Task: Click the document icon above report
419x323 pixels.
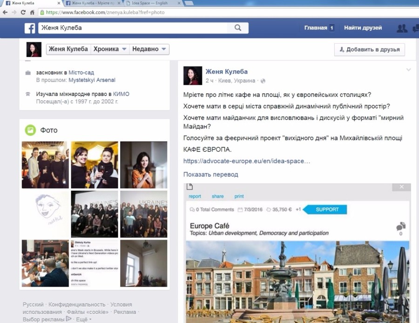Action: 189,187
